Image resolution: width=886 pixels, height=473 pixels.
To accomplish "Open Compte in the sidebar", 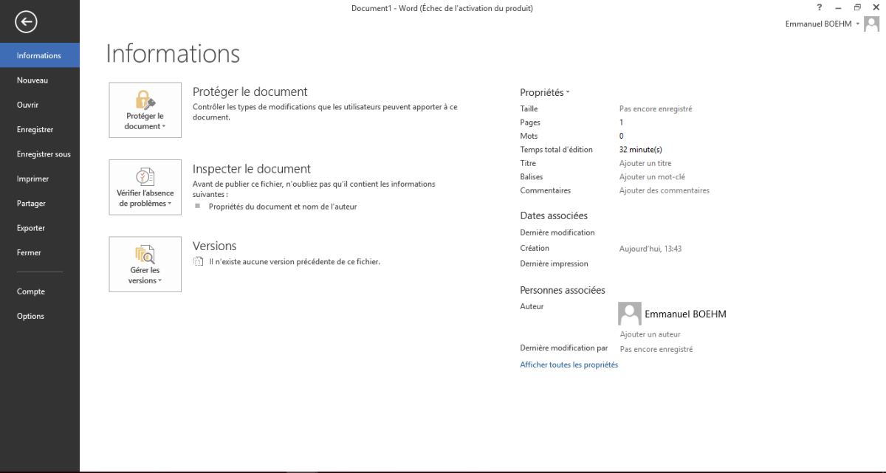I will 40,291.
